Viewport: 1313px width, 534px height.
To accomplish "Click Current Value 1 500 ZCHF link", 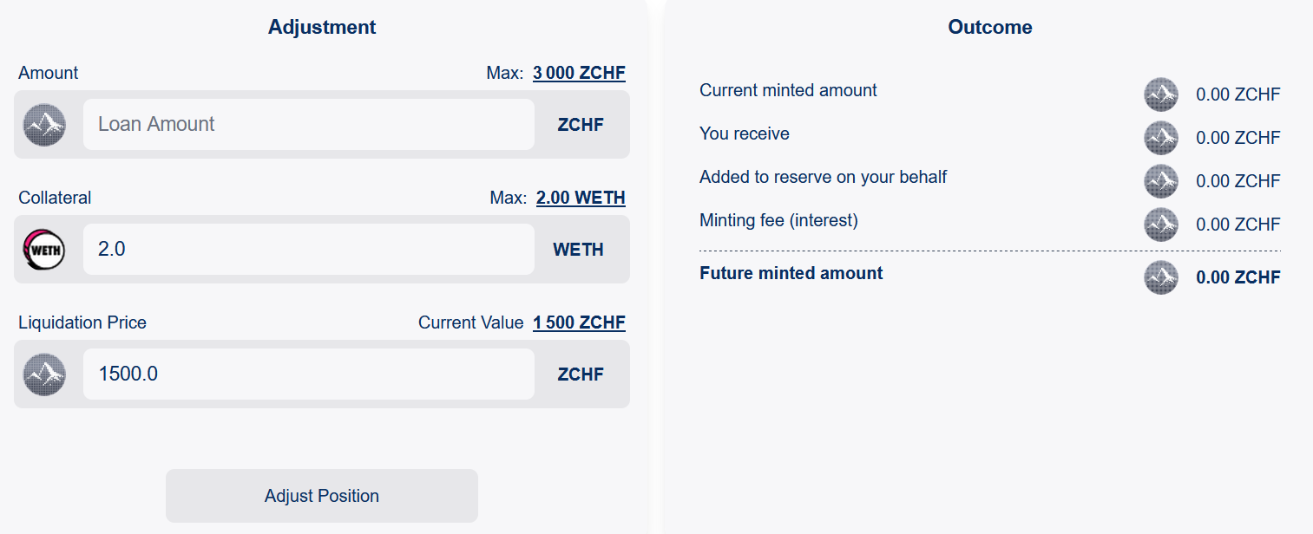I will tap(579, 322).
